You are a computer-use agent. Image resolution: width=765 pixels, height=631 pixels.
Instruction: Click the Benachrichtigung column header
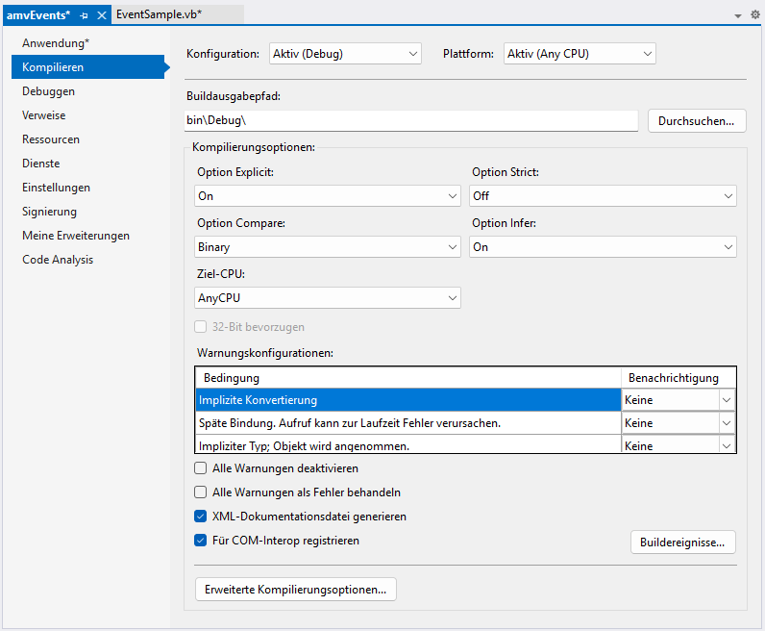point(679,378)
